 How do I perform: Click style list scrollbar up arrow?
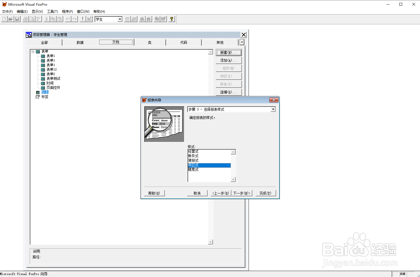point(233,152)
